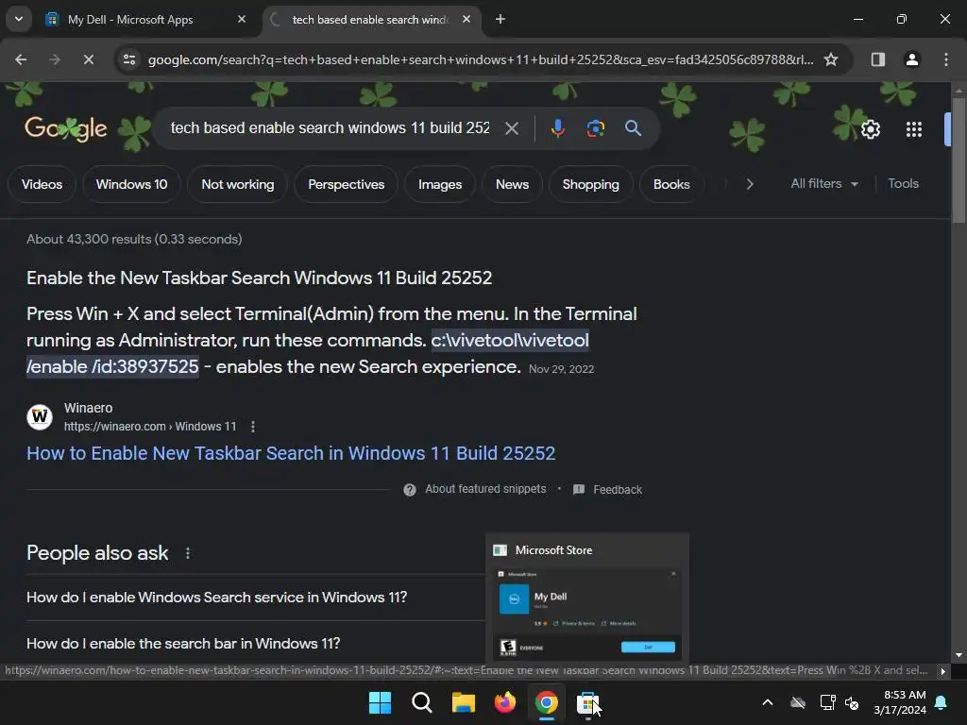Image resolution: width=967 pixels, height=725 pixels.
Task: Open the tab search dropdown arrow
Action: click(19, 19)
